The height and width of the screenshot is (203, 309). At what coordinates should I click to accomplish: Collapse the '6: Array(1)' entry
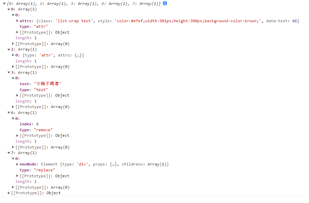pyautogui.click(x=8, y=113)
